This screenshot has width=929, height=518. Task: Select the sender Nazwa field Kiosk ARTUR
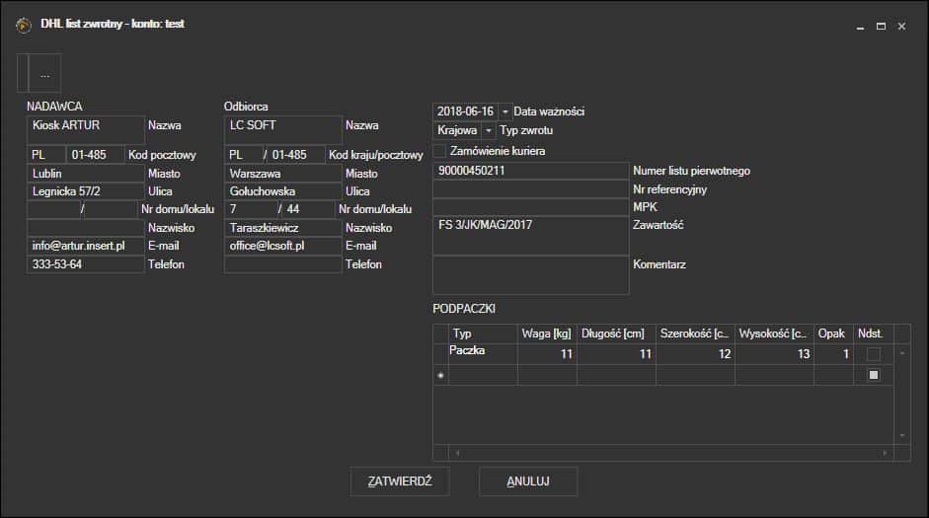(x=86, y=129)
